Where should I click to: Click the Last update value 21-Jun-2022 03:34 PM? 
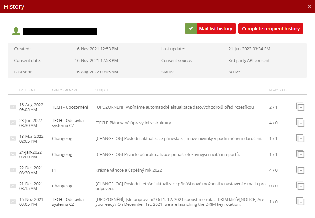[249, 49]
